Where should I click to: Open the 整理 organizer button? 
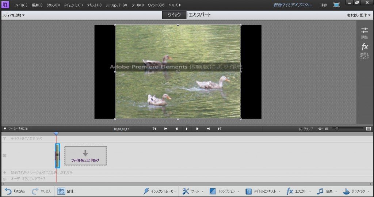[66, 191]
